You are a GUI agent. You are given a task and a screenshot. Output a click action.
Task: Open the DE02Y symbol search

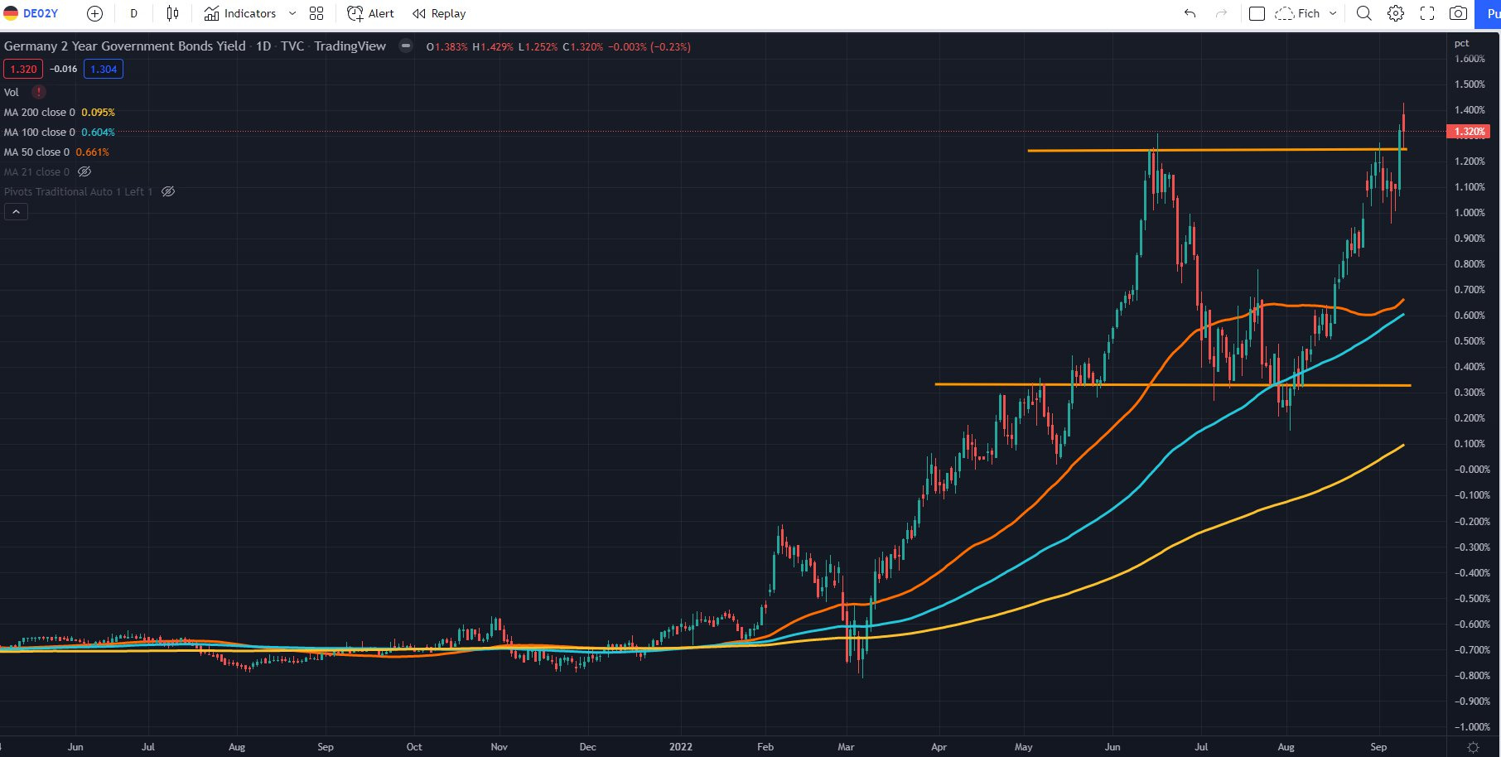click(40, 13)
